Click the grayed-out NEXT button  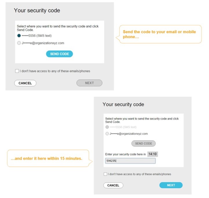[x=89, y=83]
